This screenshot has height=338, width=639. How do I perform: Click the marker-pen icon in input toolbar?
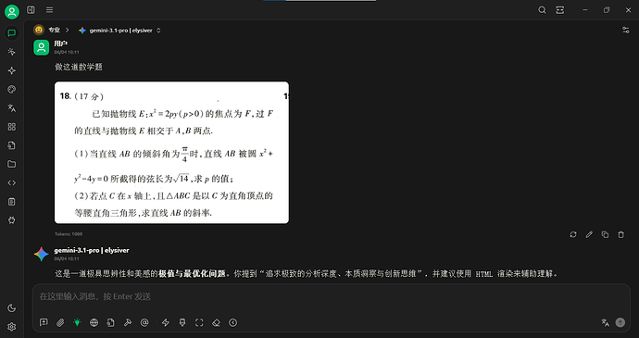[182, 322]
